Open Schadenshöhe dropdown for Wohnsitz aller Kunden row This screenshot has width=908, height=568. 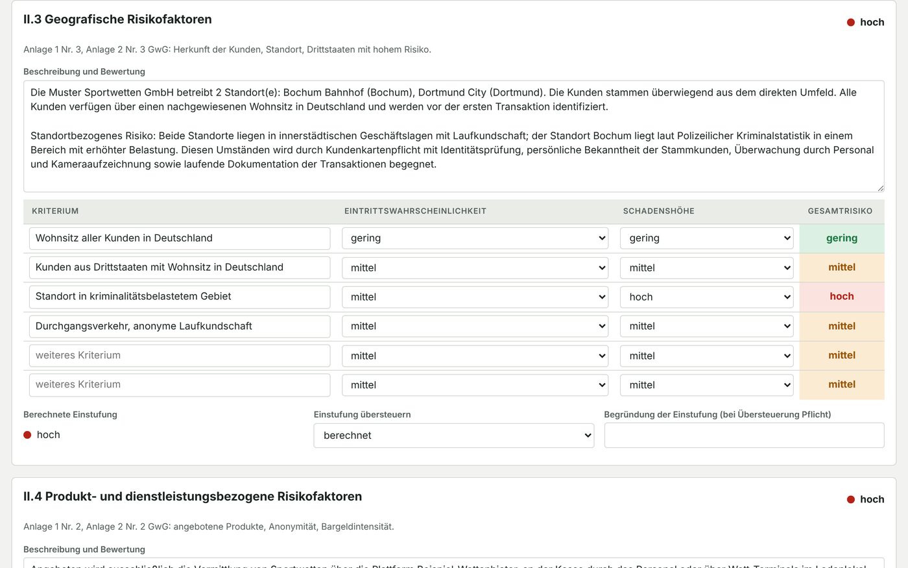[x=706, y=238]
